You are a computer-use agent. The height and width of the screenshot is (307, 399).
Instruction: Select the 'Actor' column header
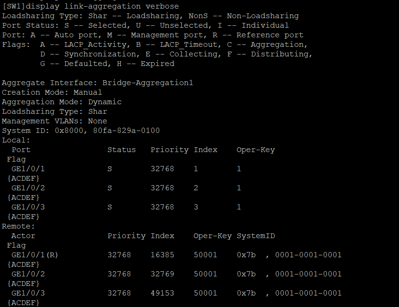23,236
